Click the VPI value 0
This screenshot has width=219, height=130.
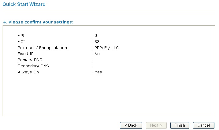tap(96, 36)
